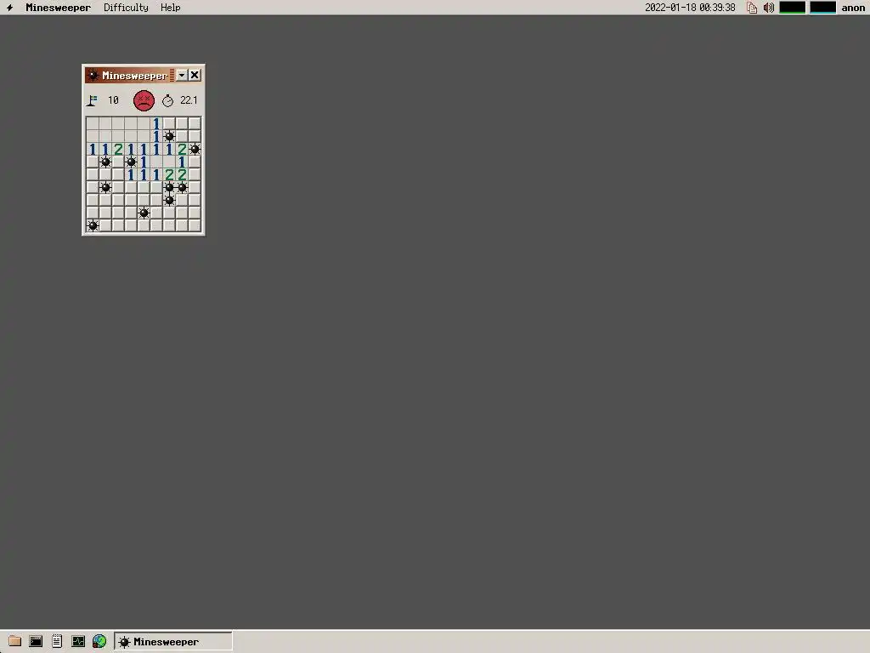Close the Minesweeper window
870x653 pixels.
pos(195,75)
